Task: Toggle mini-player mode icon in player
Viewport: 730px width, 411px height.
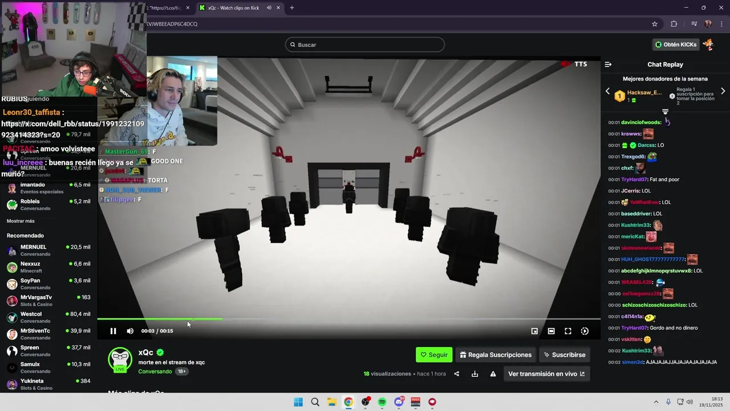Action: pyautogui.click(x=534, y=331)
